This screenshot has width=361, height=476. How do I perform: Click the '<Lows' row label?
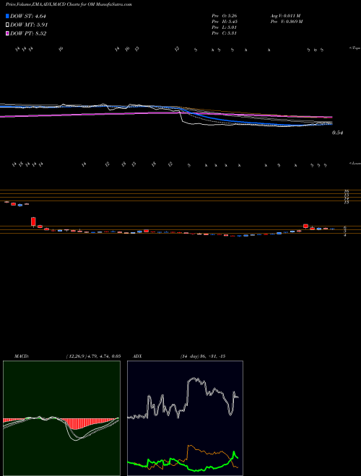coord(355,163)
